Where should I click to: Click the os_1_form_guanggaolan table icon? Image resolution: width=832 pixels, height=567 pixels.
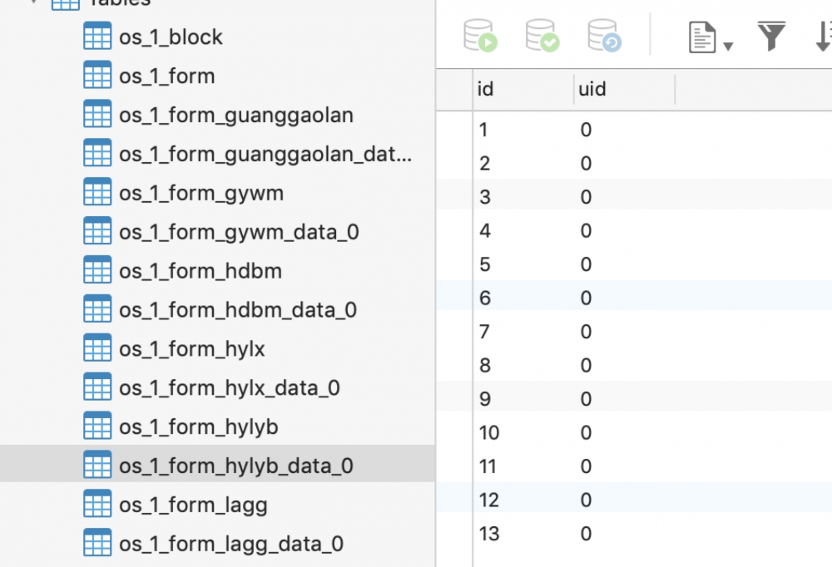click(x=97, y=114)
